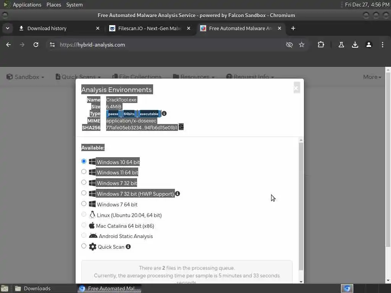
Task: Click the page's vertical scrollbar
Action: pos(388,159)
